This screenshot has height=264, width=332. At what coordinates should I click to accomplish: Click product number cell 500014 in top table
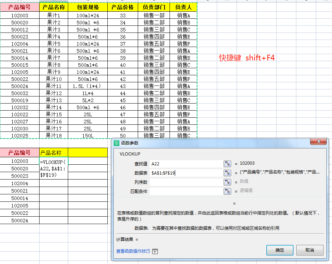click(x=19, y=58)
